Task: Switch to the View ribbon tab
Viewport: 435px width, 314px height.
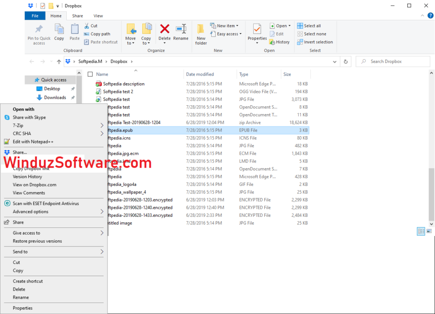Action: click(98, 16)
